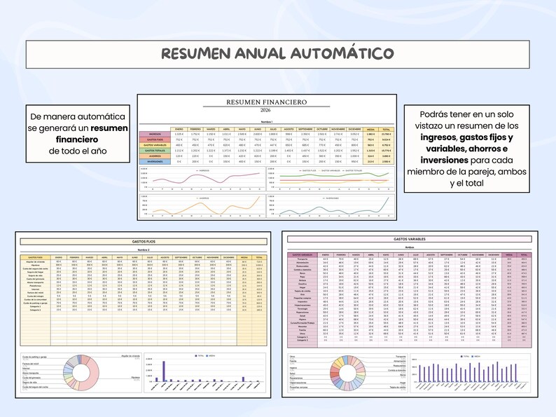Open the Ahorros line chart
The height and width of the screenshot is (417, 556).
[202, 206]
